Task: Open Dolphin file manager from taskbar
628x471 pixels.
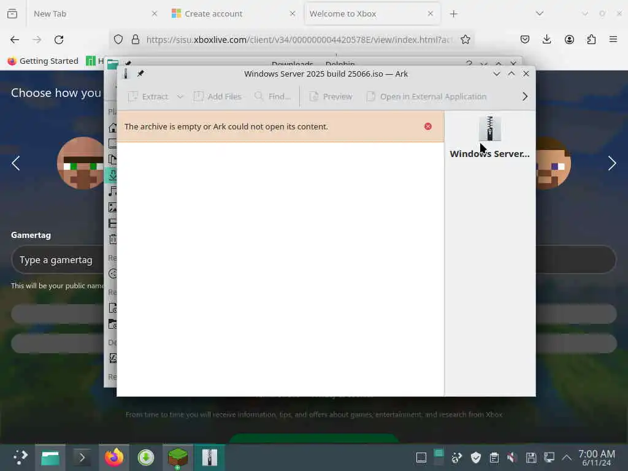Action: 50,458
